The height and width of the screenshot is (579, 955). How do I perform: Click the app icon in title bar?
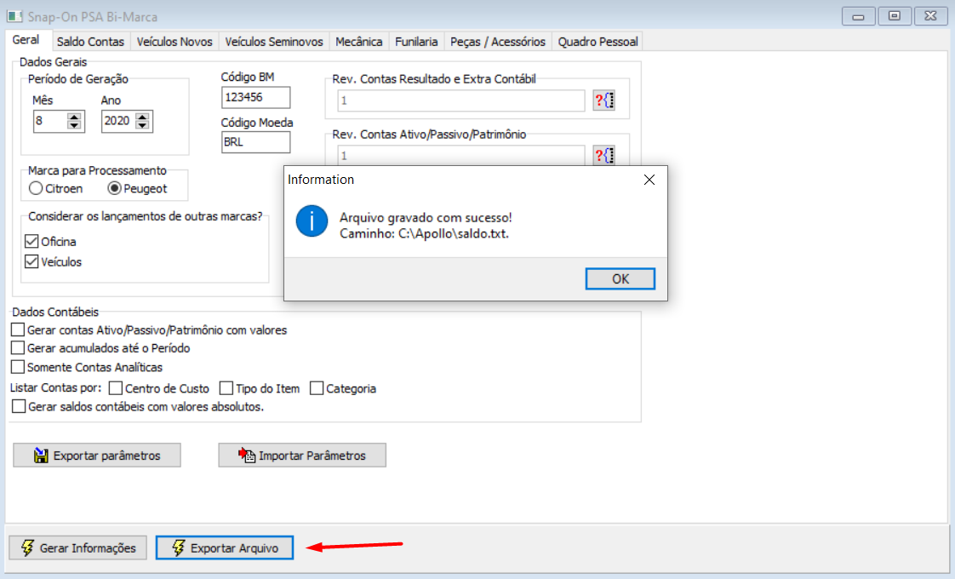[x=14, y=16]
